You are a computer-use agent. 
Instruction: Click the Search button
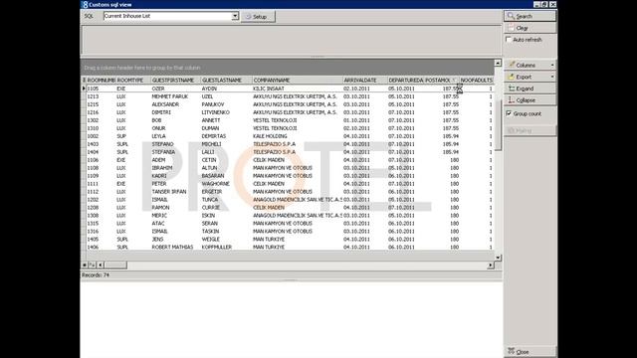click(x=530, y=16)
